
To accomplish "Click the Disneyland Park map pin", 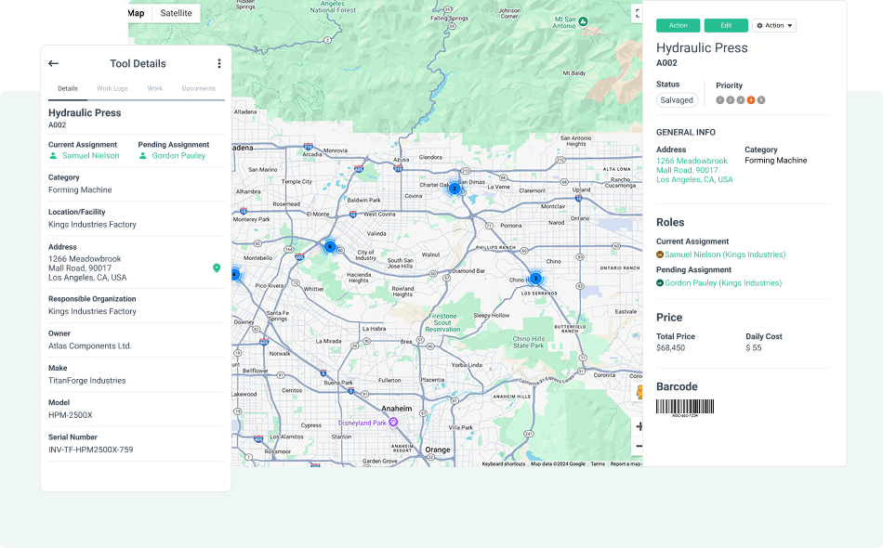I will (x=393, y=422).
